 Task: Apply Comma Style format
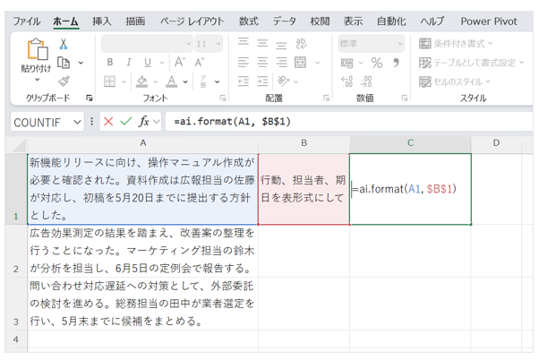click(x=396, y=62)
